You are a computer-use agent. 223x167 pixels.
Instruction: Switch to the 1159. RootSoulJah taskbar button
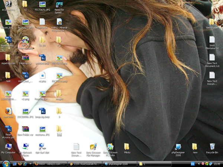[85, 164]
